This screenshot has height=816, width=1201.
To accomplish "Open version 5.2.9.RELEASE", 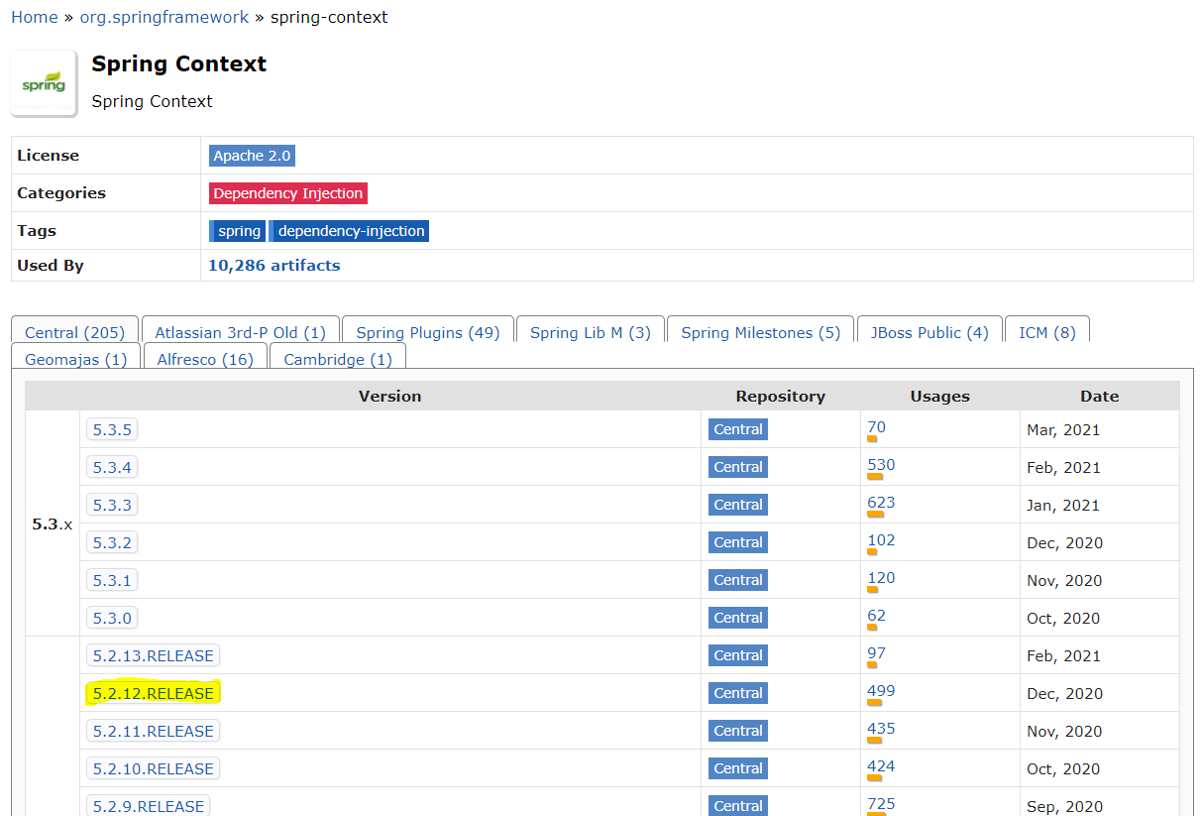I will tap(149, 805).
